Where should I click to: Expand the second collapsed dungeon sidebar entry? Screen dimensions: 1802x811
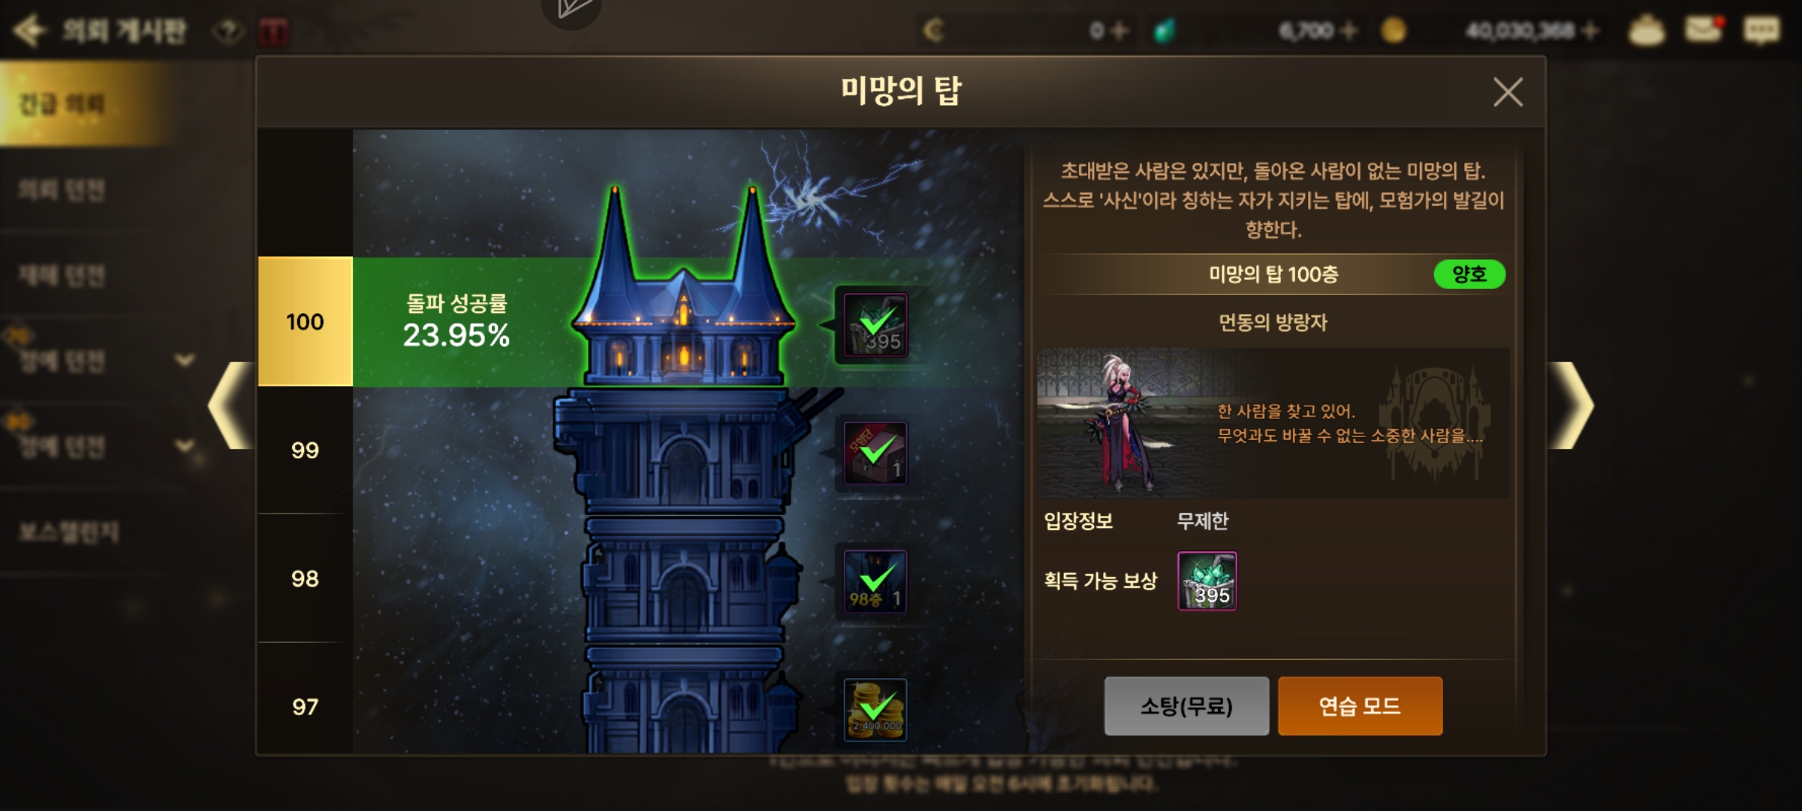pyautogui.click(x=185, y=446)
